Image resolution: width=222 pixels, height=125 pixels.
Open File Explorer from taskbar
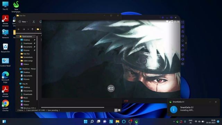click(x=117, y=122)
